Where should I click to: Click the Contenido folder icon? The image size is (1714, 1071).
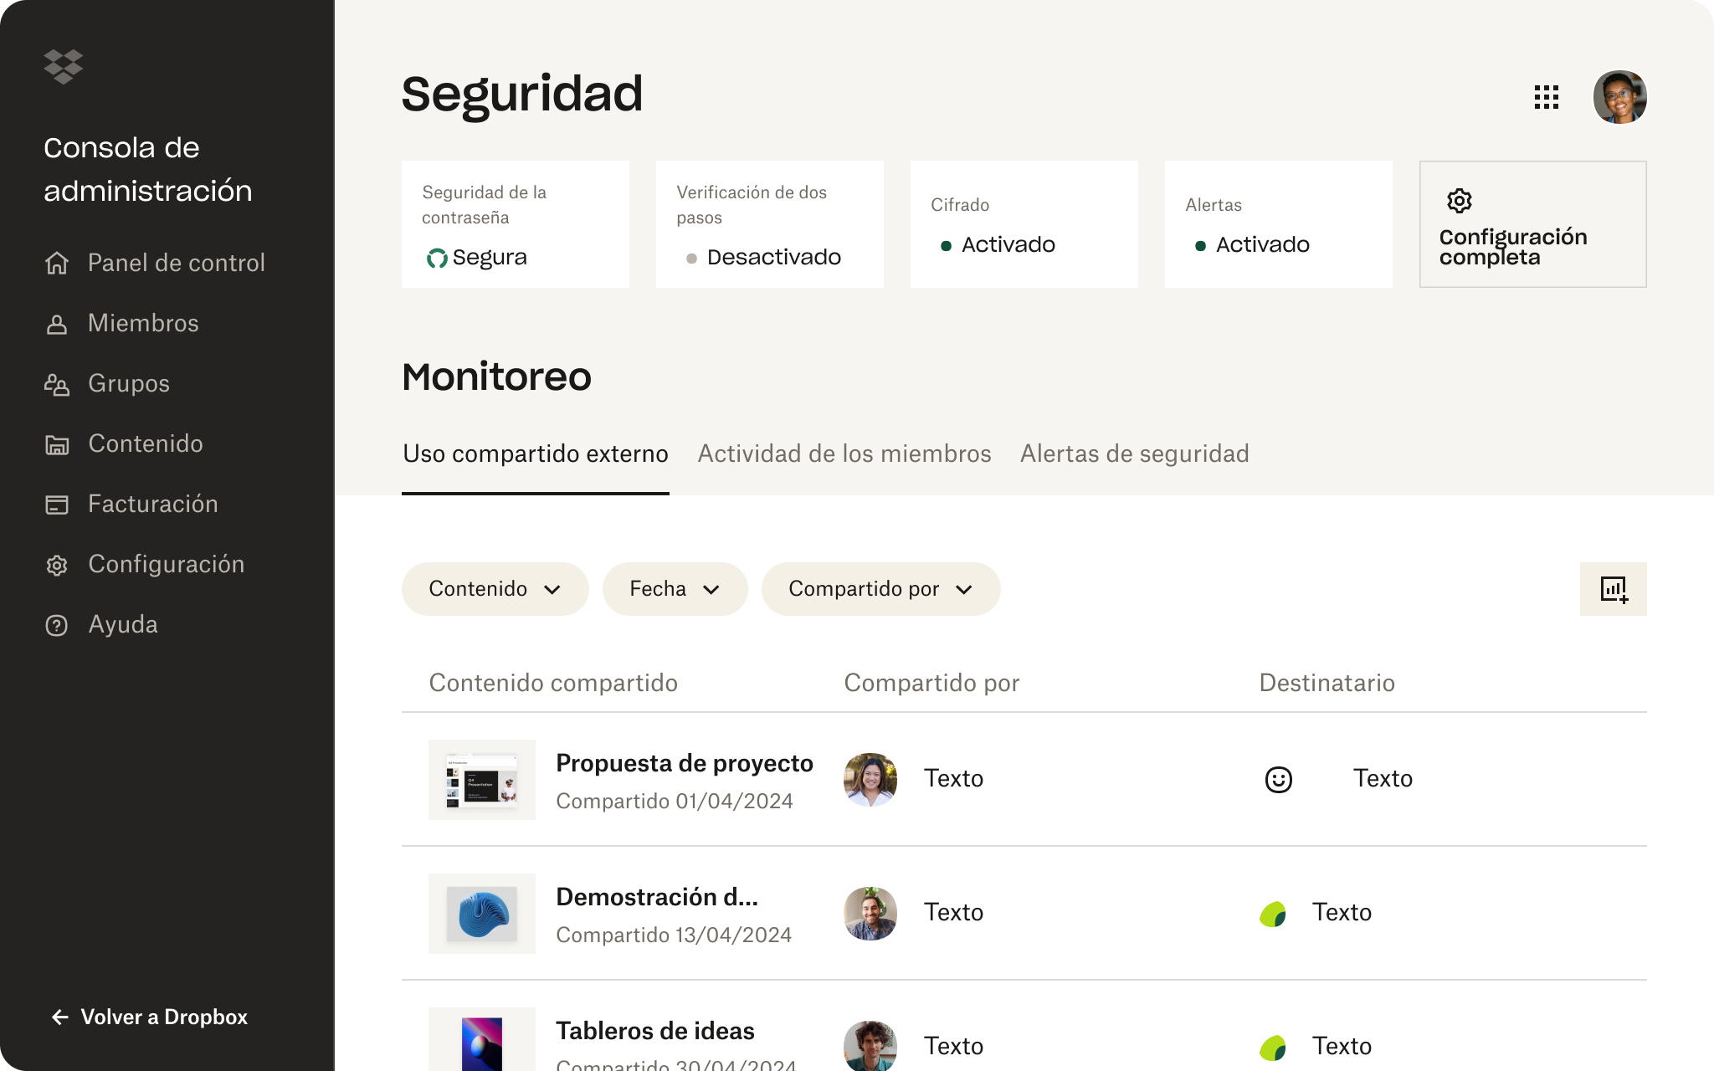click(57, 444)
